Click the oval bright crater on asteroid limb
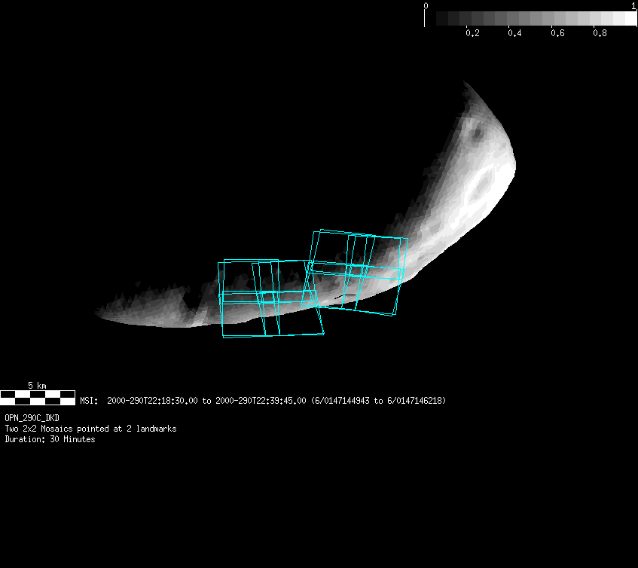Image resolution: width=638 pixels, height=568 pixels. (x=476, y=190)
